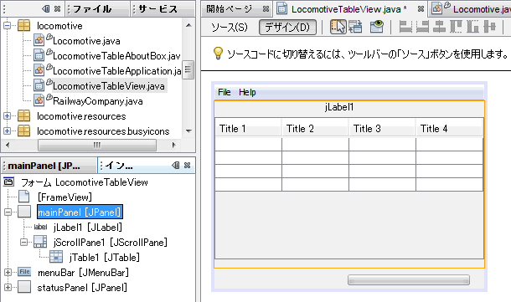Image resolution: width=511 pixels, height=302 pixels.
Task: Click the project tree vertical scrollbar thumb
Action: [x=188, y=69]
